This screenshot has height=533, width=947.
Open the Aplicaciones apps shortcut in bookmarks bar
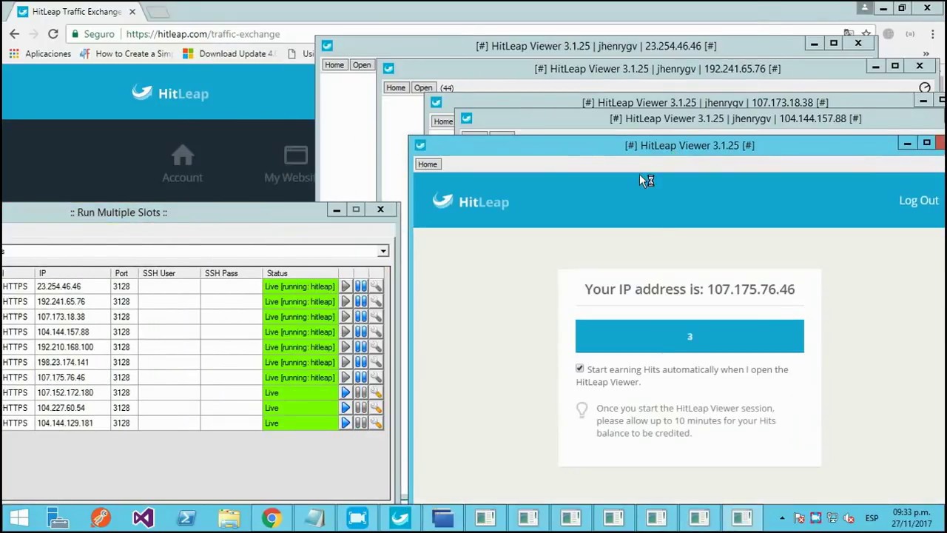point(40,53)
